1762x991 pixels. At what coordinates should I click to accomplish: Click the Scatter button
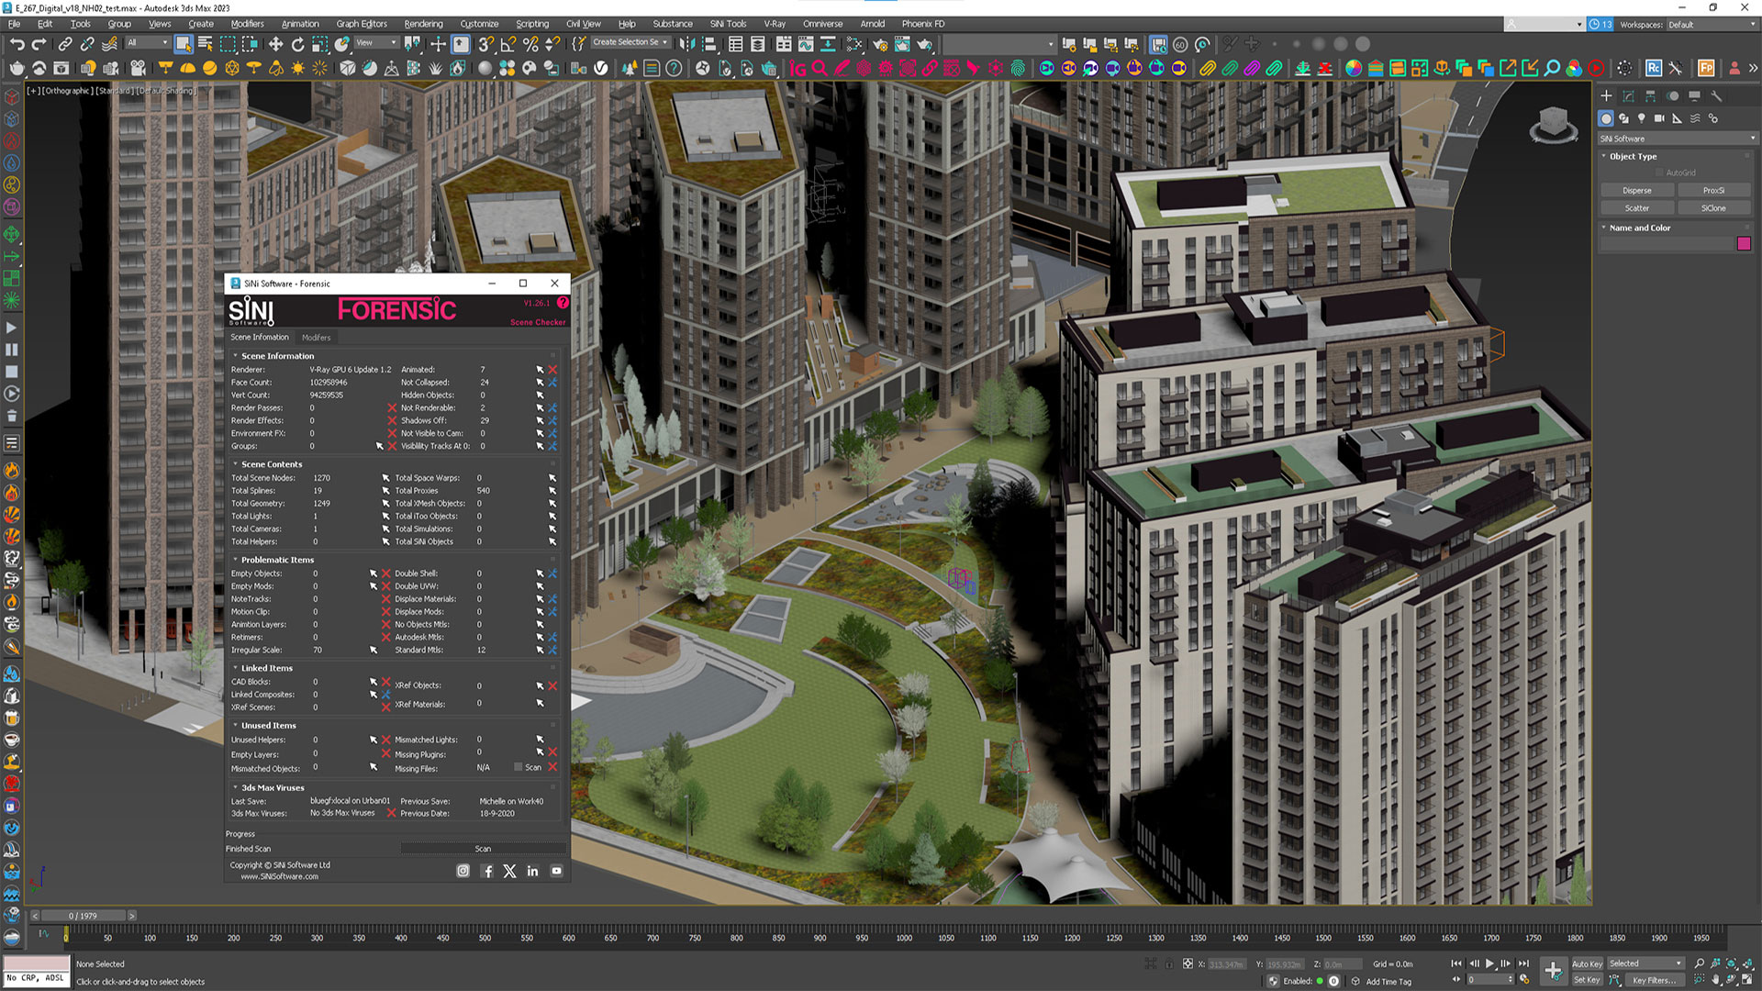[x=1636, y=208]
